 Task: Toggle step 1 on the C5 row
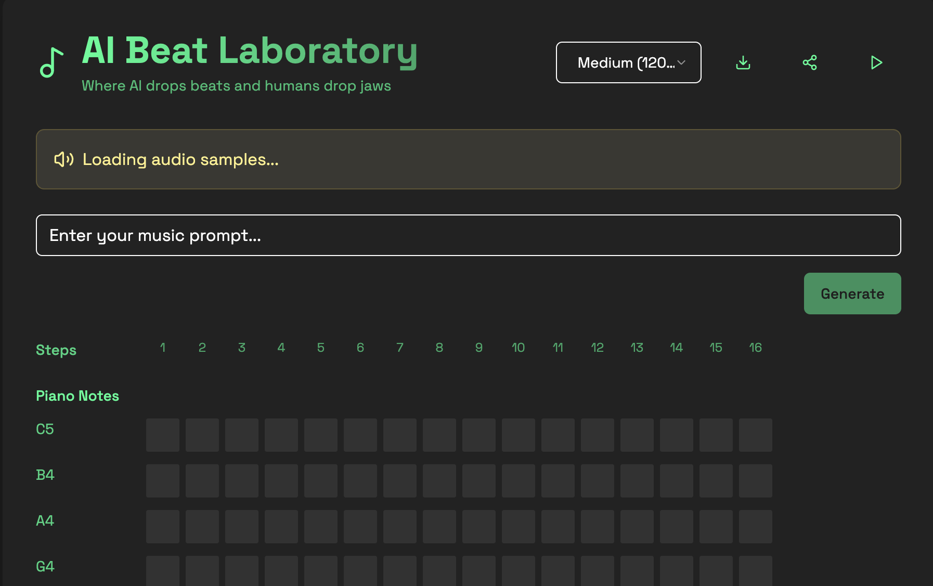pos(162,435)
